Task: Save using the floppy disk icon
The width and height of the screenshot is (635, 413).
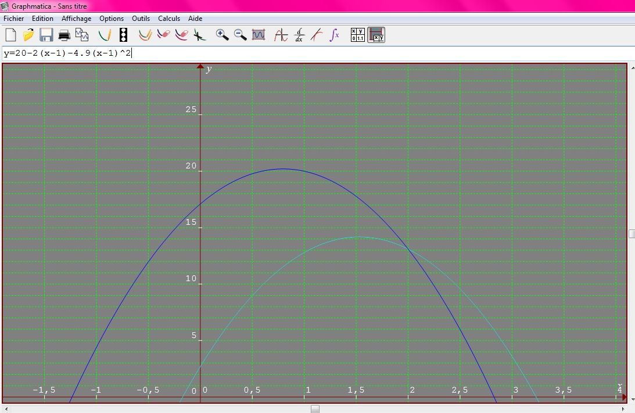Action: pos(46,35)
